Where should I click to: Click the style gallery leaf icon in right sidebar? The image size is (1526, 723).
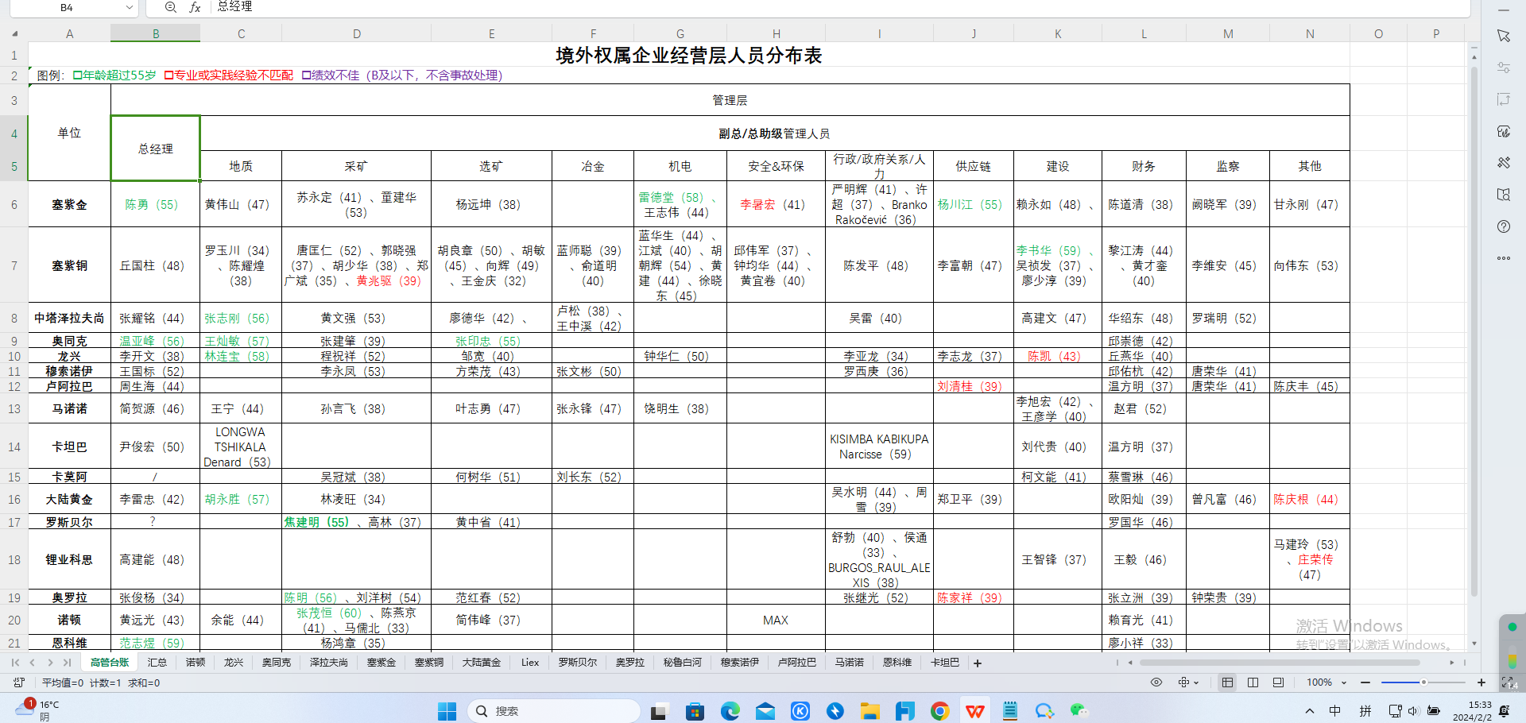1503,131
